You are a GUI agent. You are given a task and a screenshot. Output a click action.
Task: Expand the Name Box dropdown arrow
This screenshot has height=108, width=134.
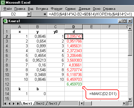click(x=29, y=14)
